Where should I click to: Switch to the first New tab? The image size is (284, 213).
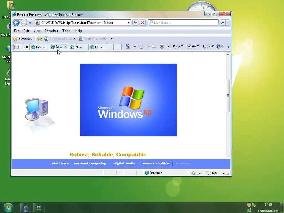[x=78, y=47]
